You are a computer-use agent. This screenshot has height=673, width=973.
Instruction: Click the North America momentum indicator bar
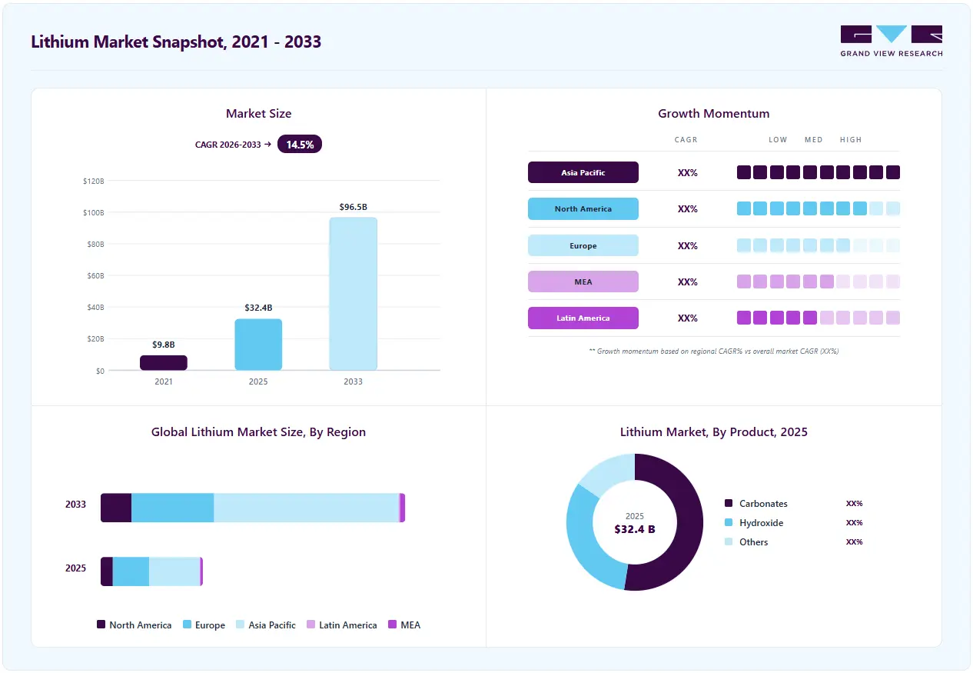pos(819,208)
